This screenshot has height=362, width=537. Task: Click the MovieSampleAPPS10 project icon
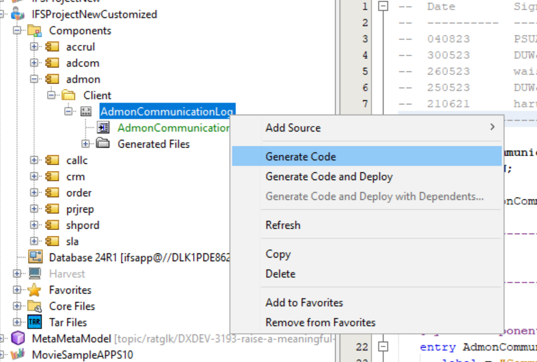tap(18, 354)
